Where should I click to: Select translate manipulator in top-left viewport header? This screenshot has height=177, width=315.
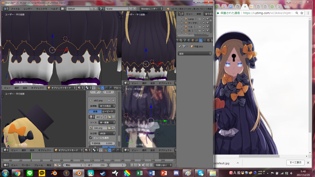[x=102, y=88]
